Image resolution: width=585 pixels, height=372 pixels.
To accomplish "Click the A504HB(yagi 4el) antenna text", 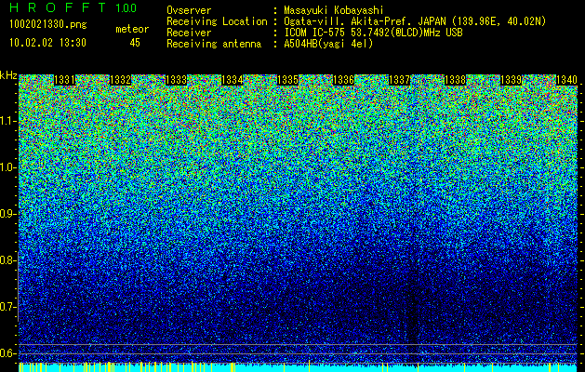I will pos(328,44).
